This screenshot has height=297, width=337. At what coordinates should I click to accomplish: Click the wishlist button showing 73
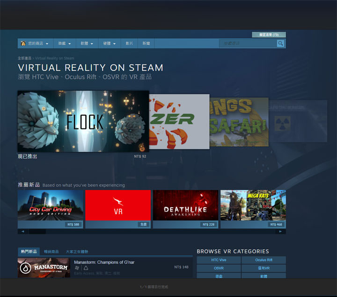click(269, 35)
